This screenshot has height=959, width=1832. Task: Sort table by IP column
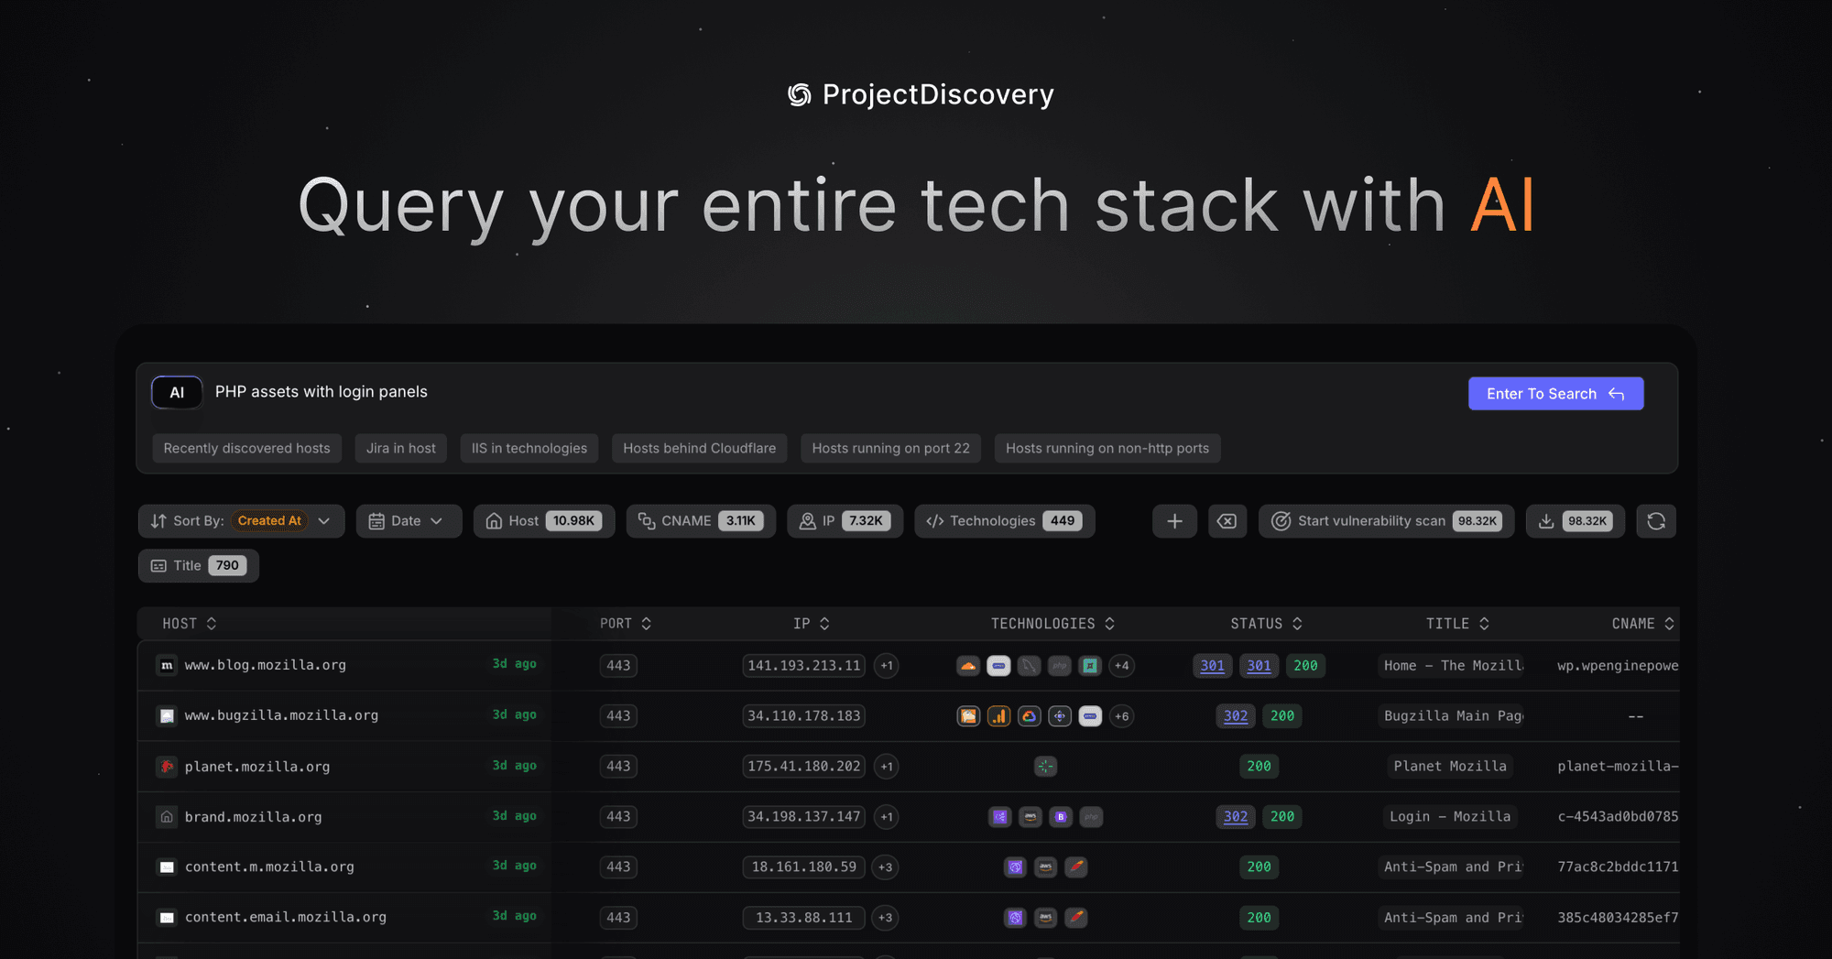coord(812,624)
